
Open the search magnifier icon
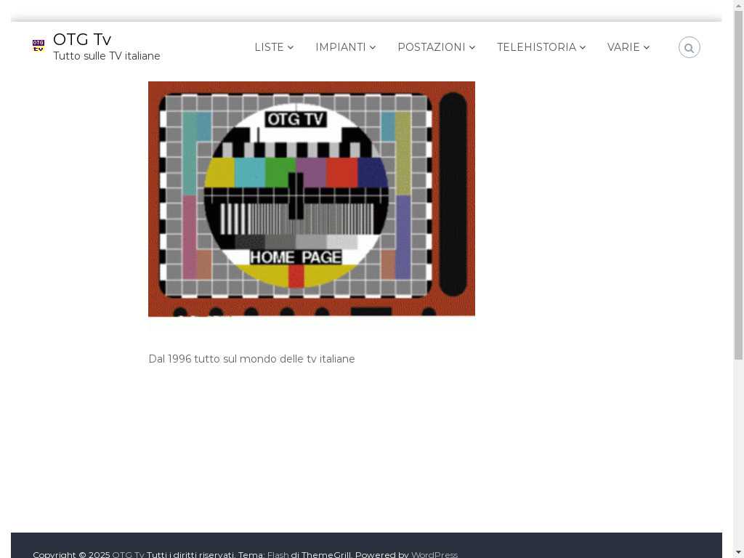click(x=689, y=47)
